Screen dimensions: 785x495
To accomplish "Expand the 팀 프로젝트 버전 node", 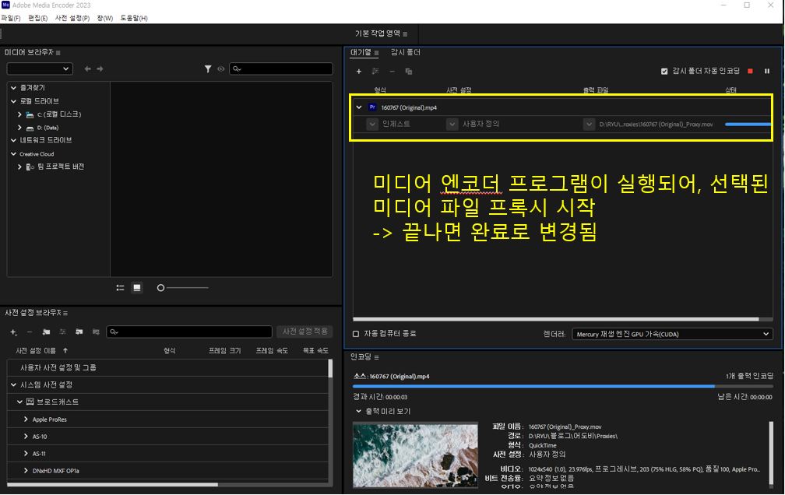I will pyautogui.click(x=19, y=167).
